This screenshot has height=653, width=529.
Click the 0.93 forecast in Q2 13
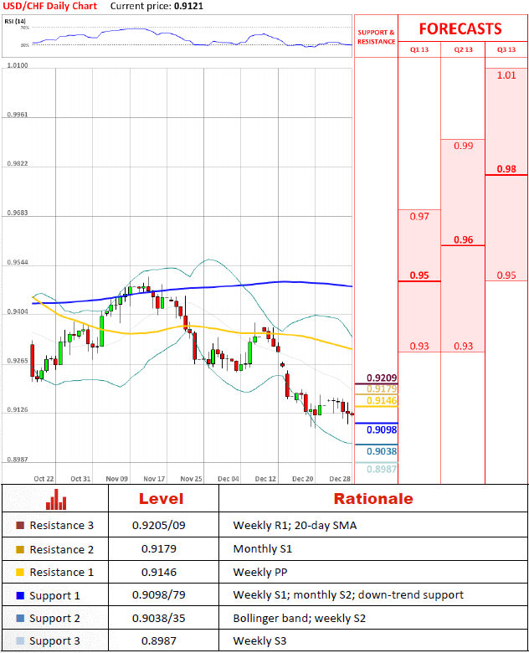tap(463, 346)
